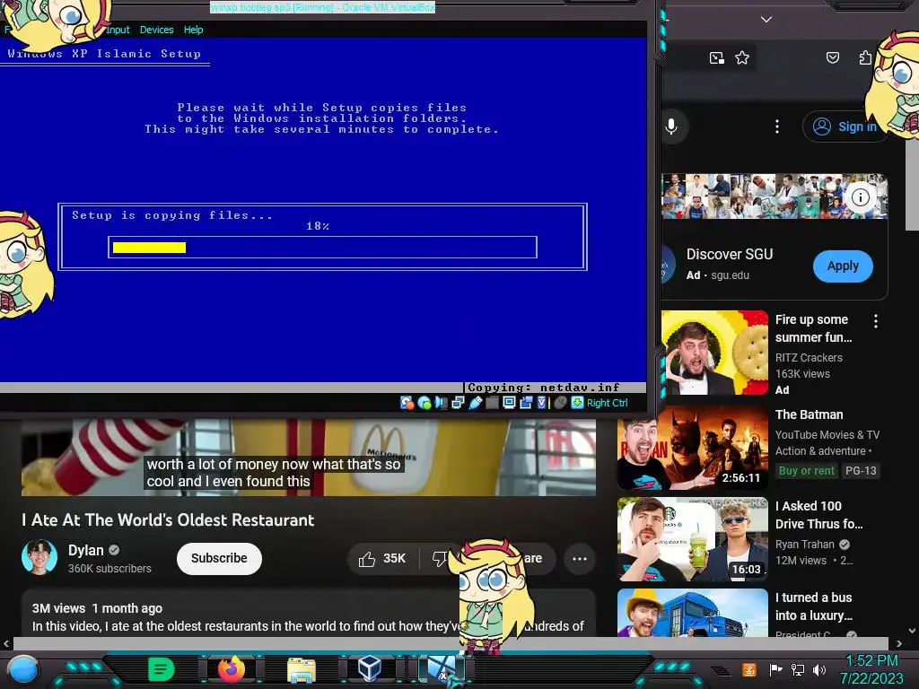This screenshot has width=919, height=689.
Task: Open Dylan channel avatar
Action: [39, 557]
